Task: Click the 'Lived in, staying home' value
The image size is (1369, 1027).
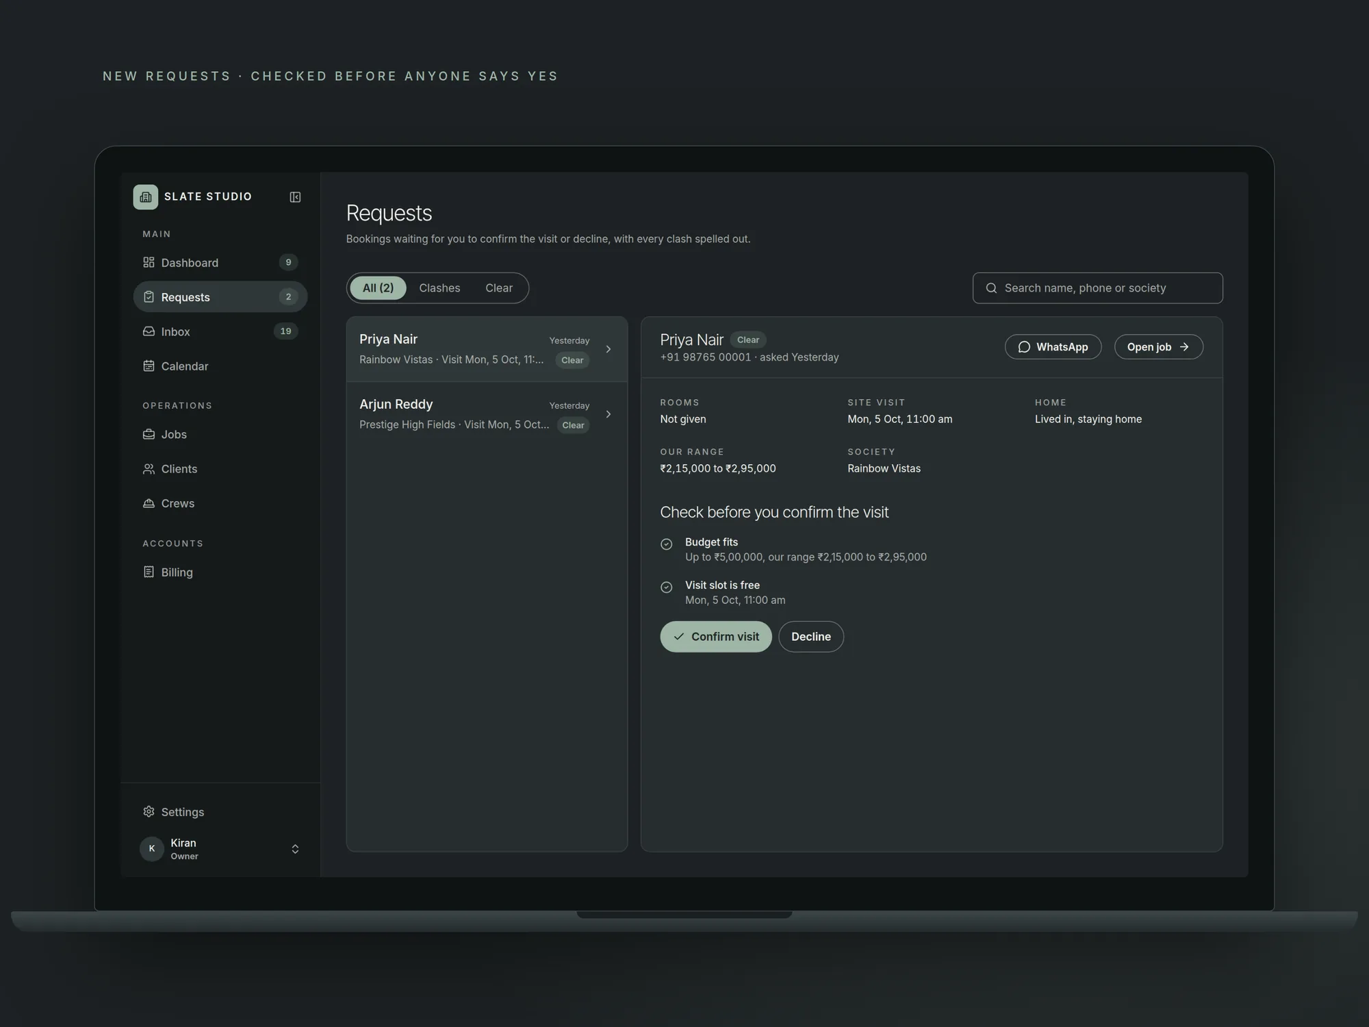Action: [1088, 419]
